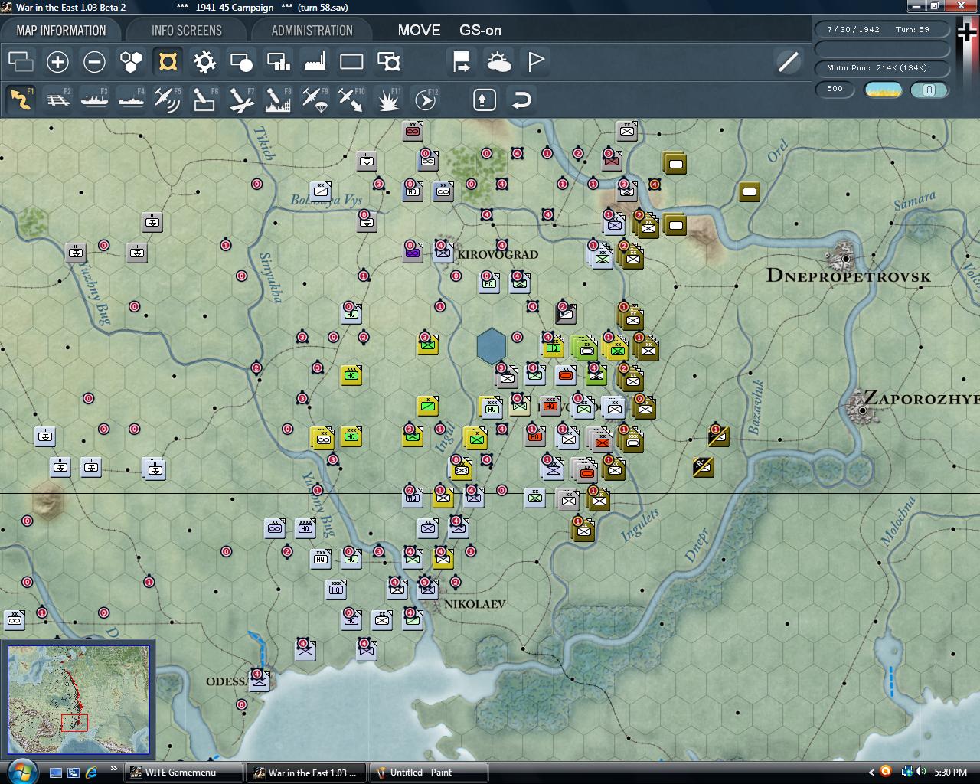Click the teal 0 counter button

(x=929, y=90)
